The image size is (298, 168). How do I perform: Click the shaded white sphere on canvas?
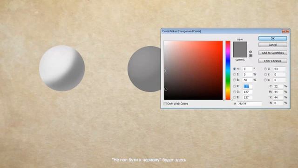coord(62,68)
